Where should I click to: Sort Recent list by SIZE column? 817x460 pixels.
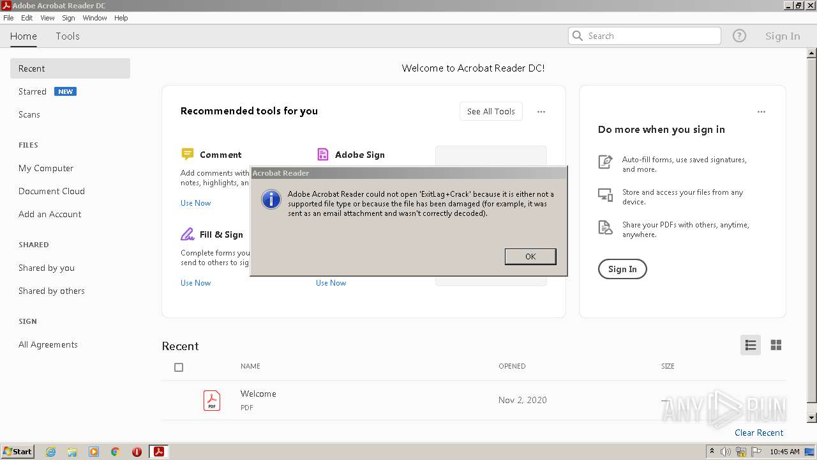coord(668,366)
